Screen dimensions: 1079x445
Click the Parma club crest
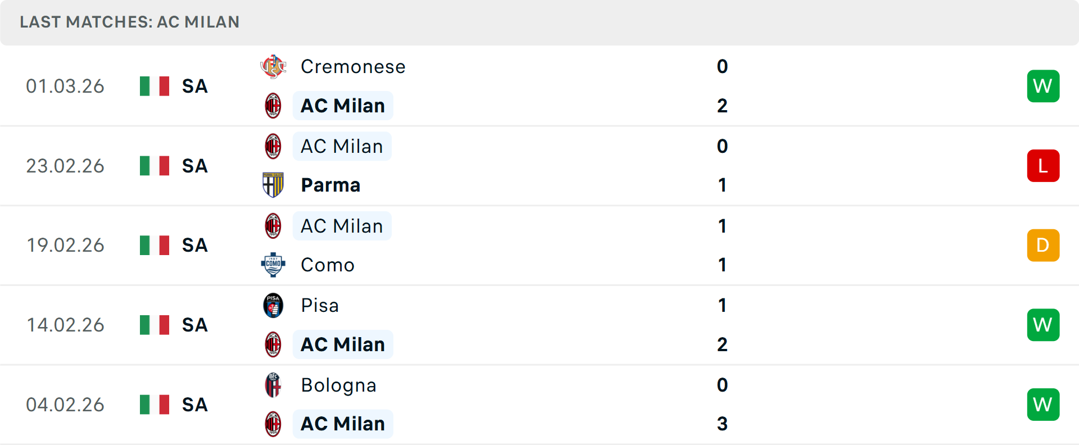point(274,185)
